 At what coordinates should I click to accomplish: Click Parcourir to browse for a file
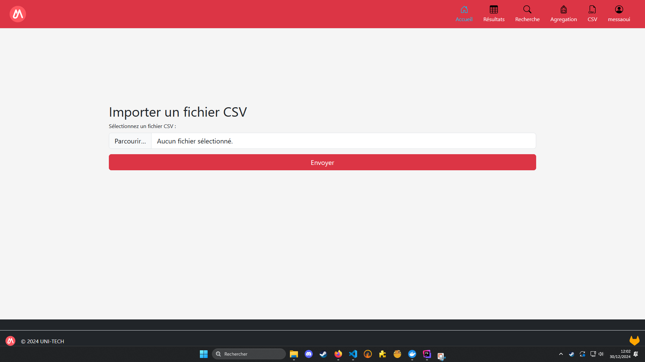click(x=130, y=141)
